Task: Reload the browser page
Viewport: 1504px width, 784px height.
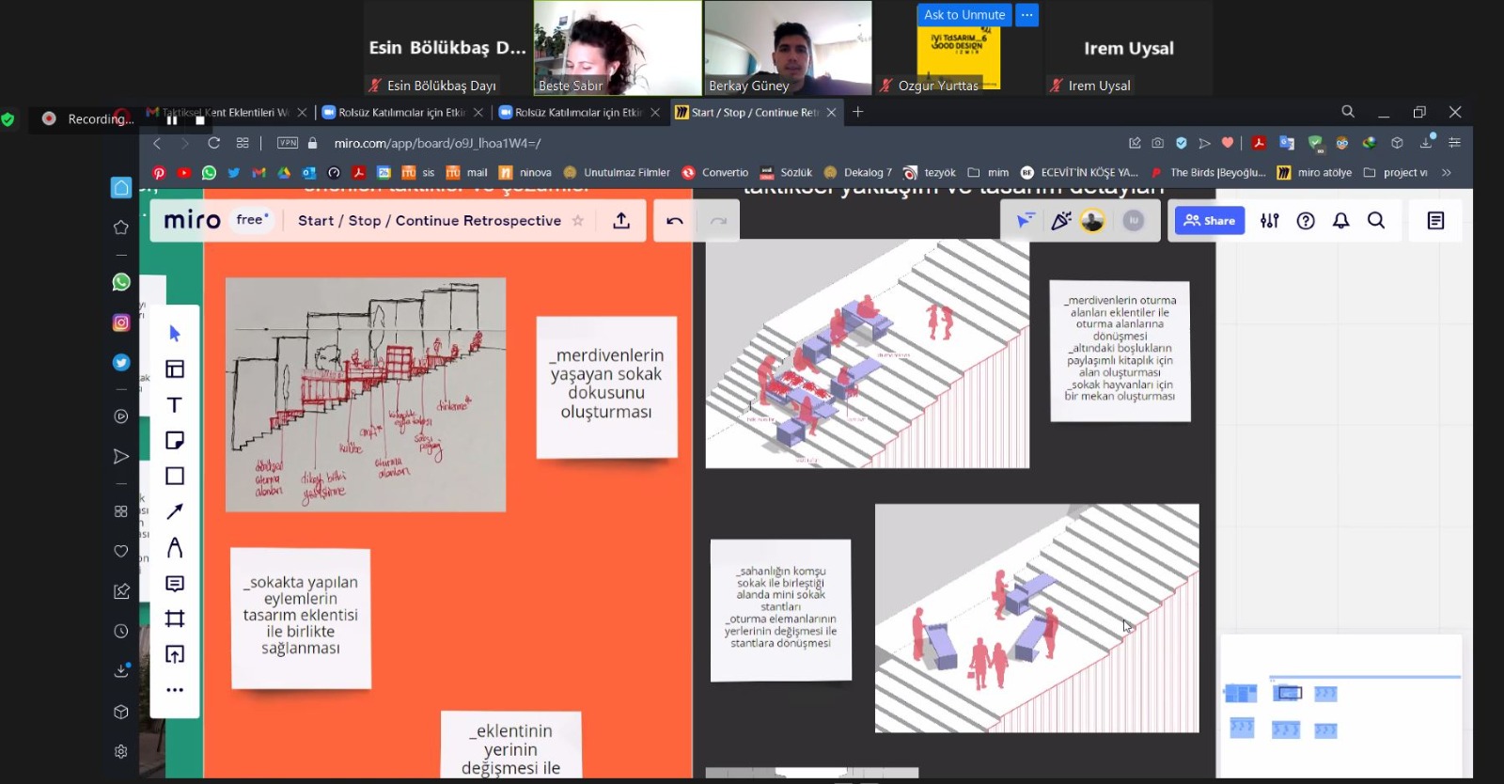Action: (x=213, y=143)
